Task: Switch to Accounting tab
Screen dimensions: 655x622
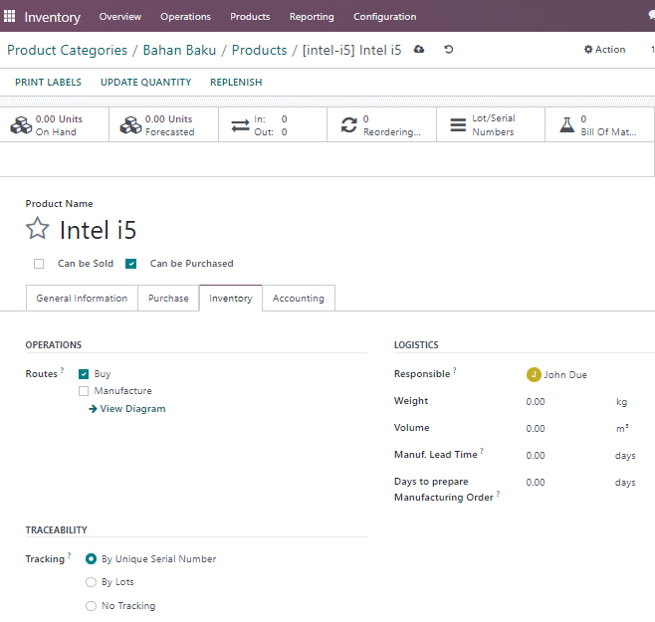Action: click(299, 299)
